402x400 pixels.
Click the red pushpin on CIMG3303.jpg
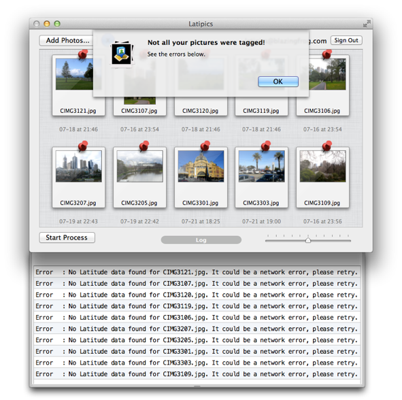[x=265, y=146]
